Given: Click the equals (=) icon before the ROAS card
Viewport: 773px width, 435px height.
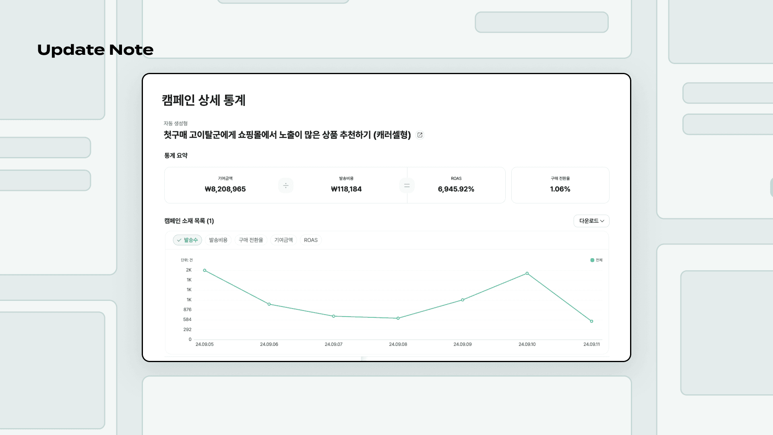Looking at the screenshot, I should tap(407, 185).
